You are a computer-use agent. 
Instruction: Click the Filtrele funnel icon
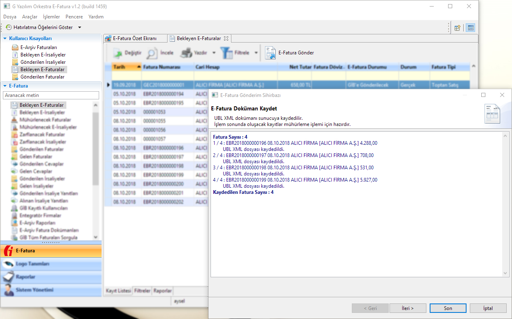226,53
